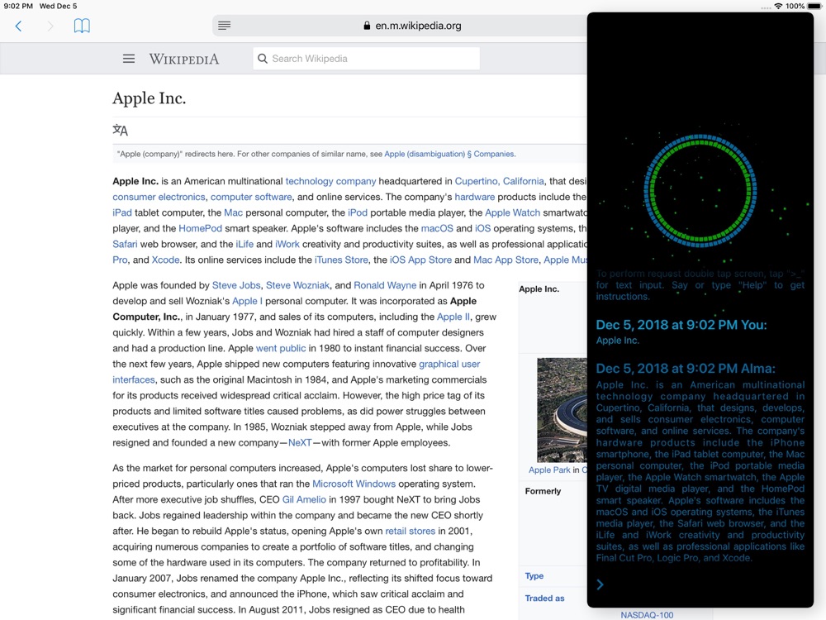Viewport: 826px width, 620px height.
Task: Click the Apple (disambiguation) § Companies link
Action: coord(449,154)
